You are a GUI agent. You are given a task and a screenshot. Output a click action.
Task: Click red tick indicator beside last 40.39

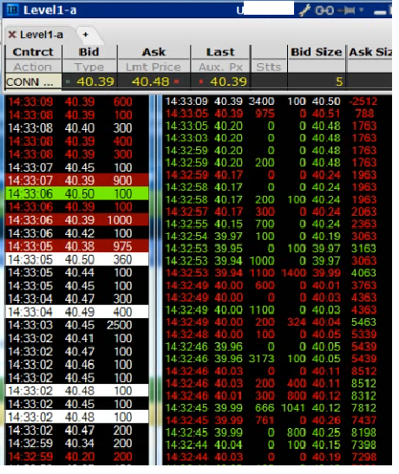[201, 81]
